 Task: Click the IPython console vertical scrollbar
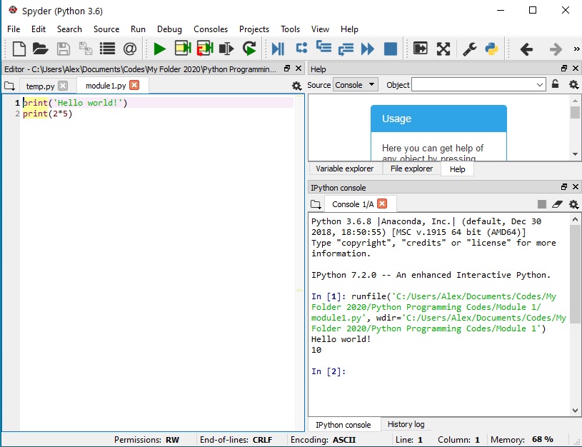575,315
